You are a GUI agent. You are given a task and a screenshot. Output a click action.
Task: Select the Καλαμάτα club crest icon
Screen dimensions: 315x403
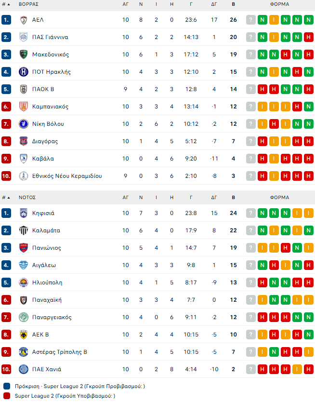pos(23,230)
